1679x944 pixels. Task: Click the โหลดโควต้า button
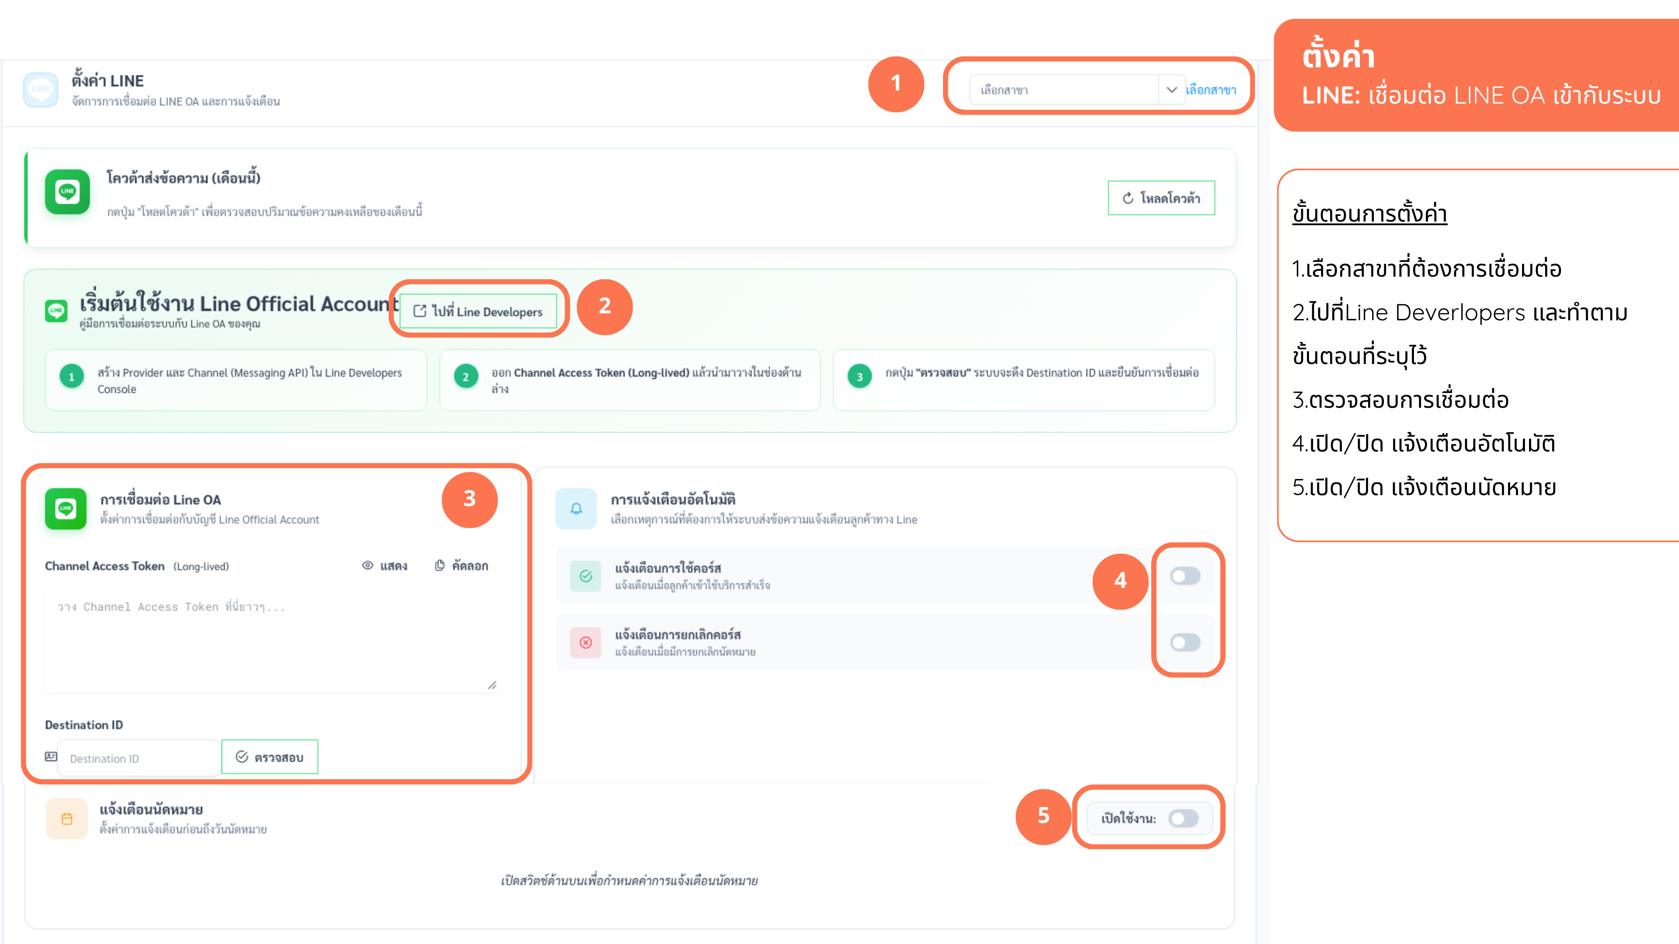point(1161,198)
